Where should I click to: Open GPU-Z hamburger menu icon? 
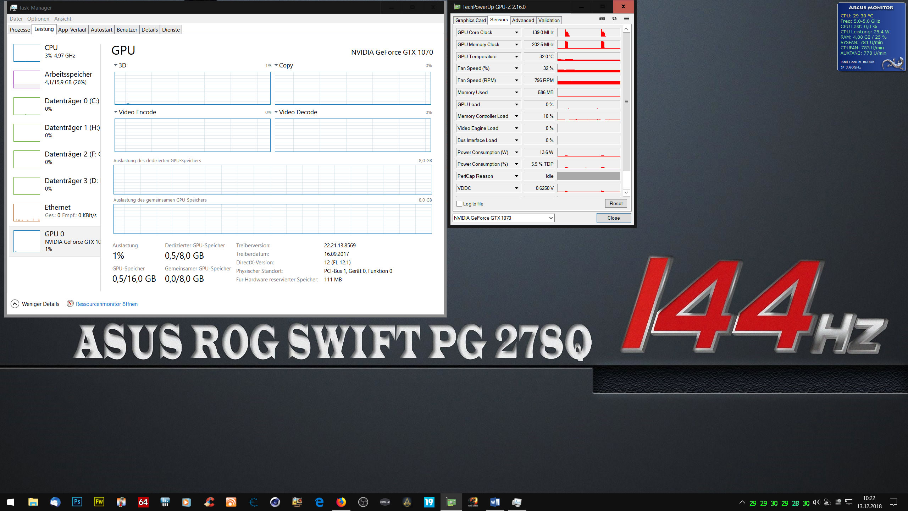pos(626,19)
